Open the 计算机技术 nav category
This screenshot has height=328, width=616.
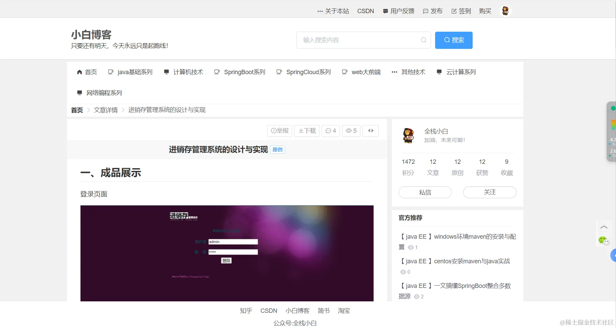[x=183, y=72]
